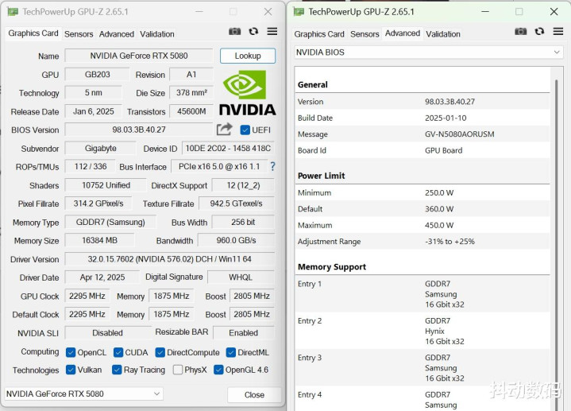571x411 pixels.
Task: Click the BIOS Version field 98.03.3B.40.27
Action: (x=139, y=130)
